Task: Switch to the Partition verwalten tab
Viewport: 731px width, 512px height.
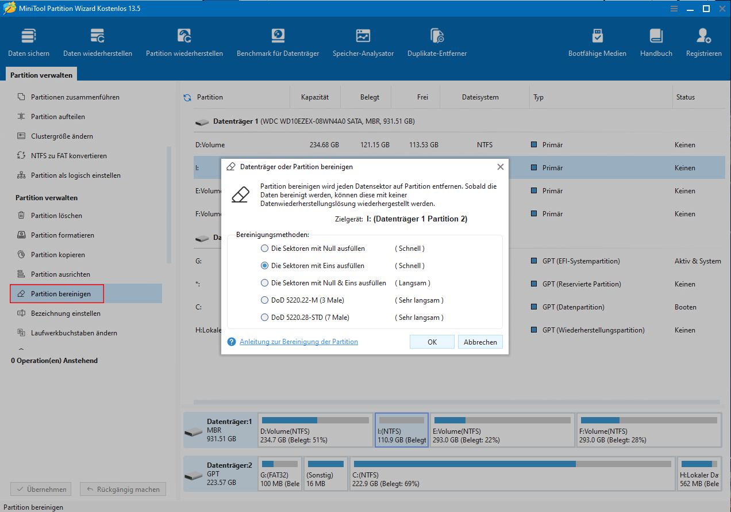Action: 40,74
